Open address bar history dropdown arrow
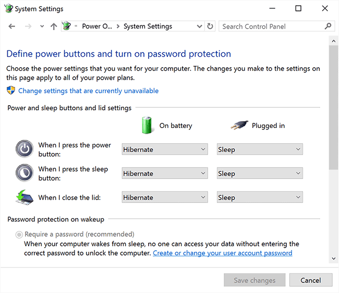Viewport: 339px width, 293px height. click(200, 27)
